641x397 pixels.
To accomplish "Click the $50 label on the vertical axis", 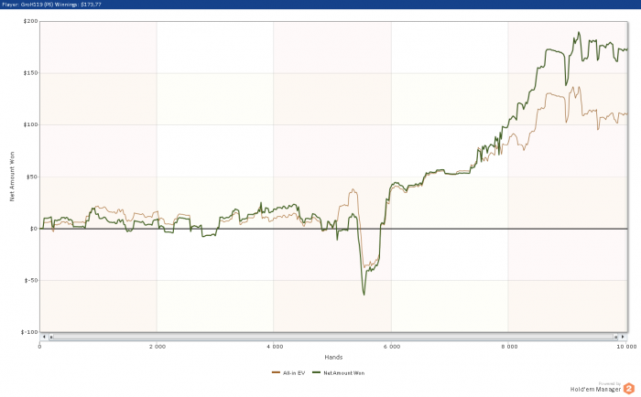I will [x=32, y=177].
